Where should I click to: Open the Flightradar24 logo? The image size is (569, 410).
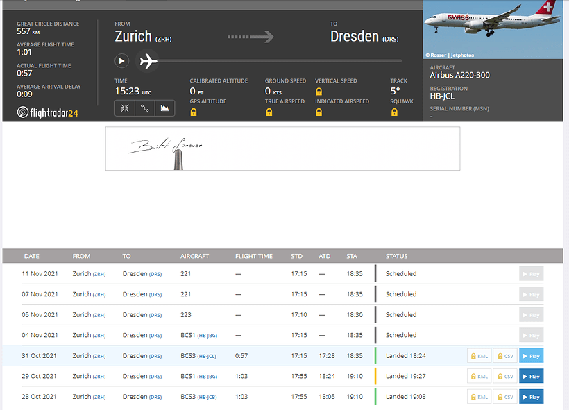[x=48, y=112]
